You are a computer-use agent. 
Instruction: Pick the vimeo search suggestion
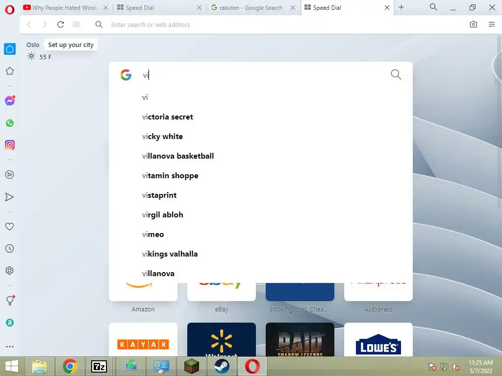tap(153, 234)
